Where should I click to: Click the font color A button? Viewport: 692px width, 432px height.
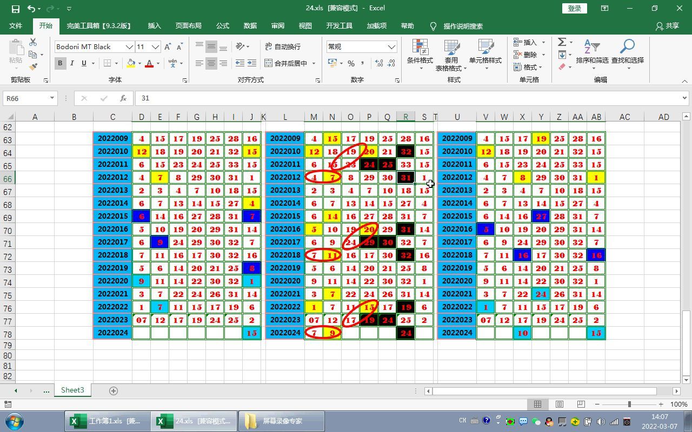(x=149, y=63)
